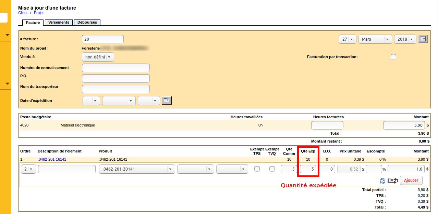
Task: Enable Facturation par transaction
Action: [x=393, y=57]
